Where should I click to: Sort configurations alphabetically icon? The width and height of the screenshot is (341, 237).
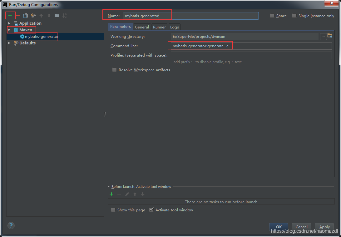[65, 16]
